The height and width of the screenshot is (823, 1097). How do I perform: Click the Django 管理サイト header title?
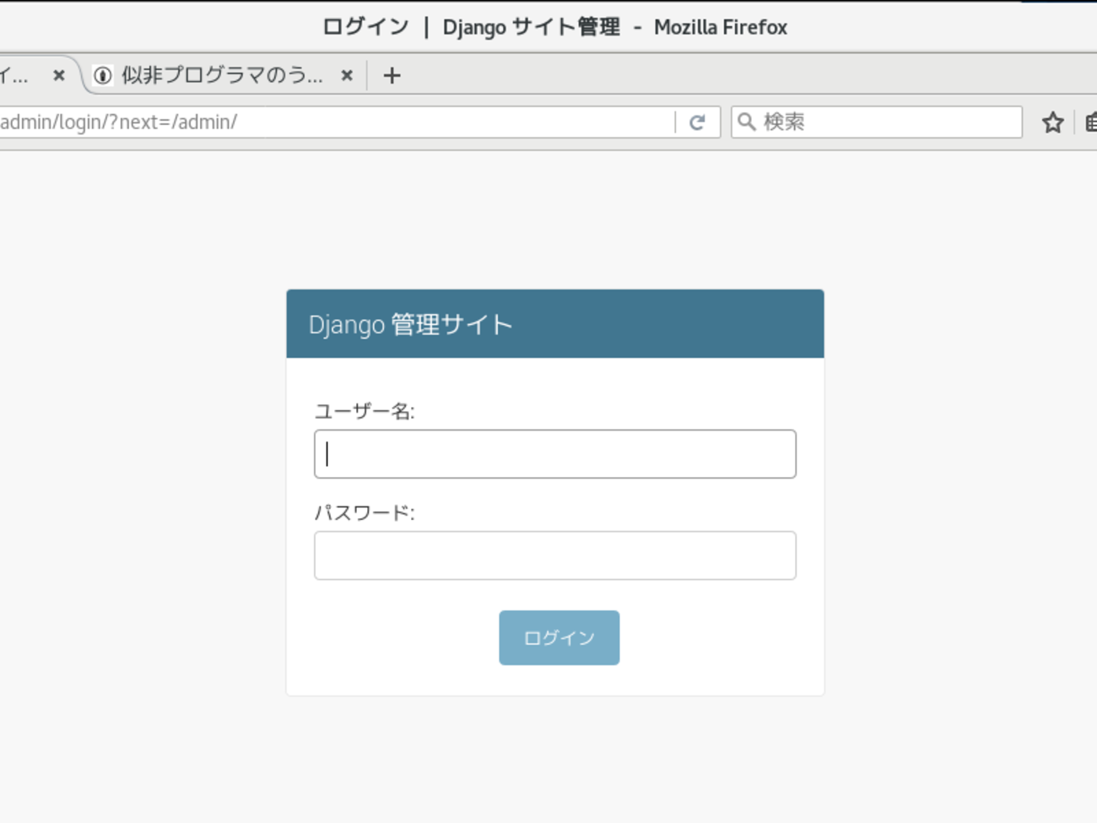coord(411,324)
